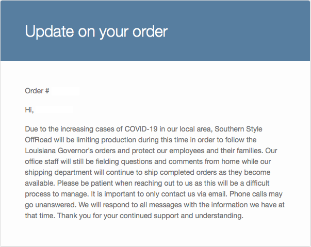Select the "Order #" label
The height and width of the screenshot is (247, 311).
tap(37, 91)
